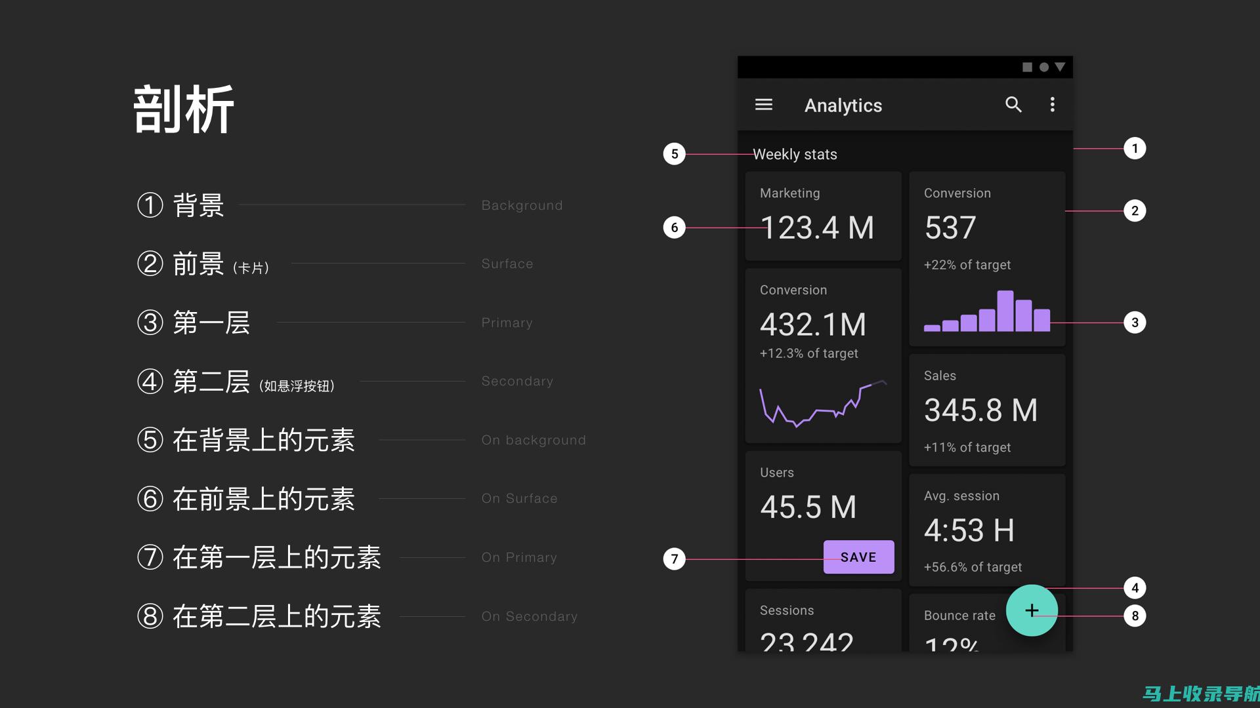Click the ② 前景 legend entry
This screenshot has width=1260, height=708.
[x=203, y=264]
